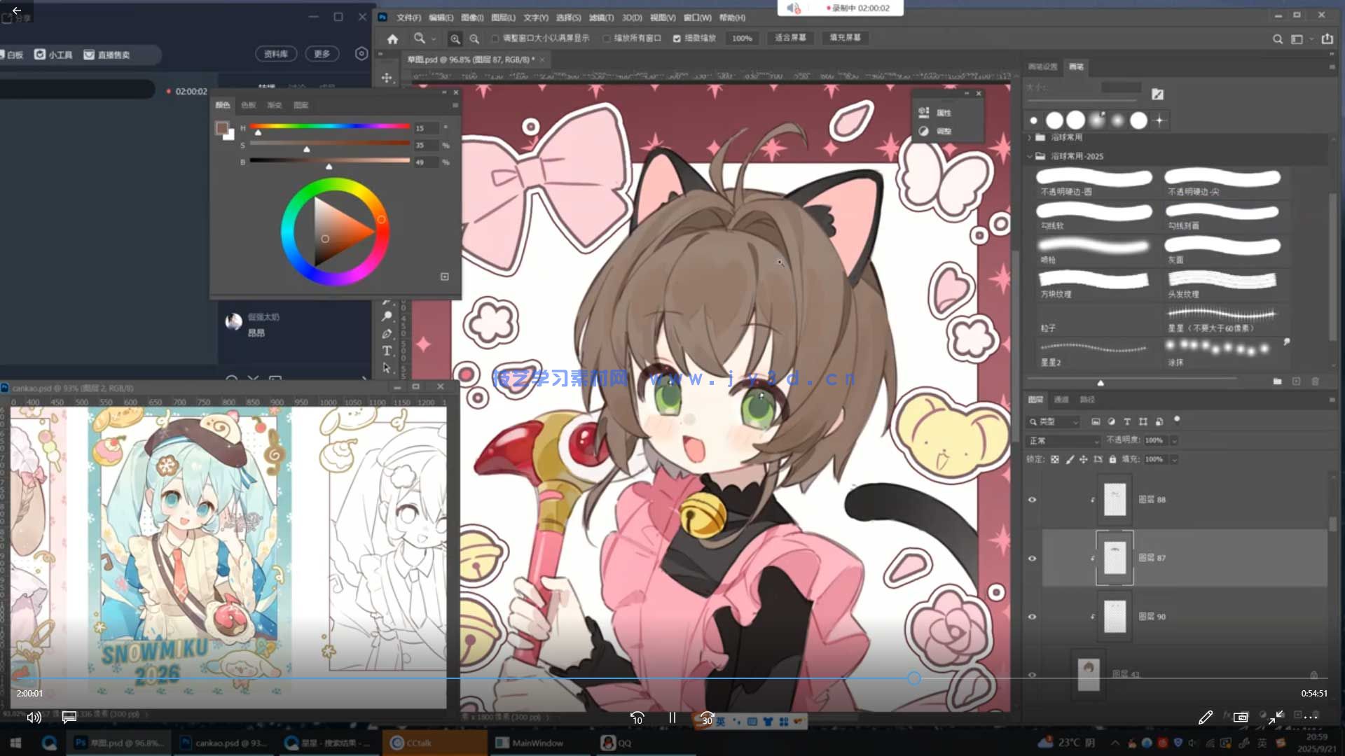The width and height of the screenshot is (1345, 756).
Task: Open the 不透明度 opacity dropdown arrow
Action: (1175, 441)
